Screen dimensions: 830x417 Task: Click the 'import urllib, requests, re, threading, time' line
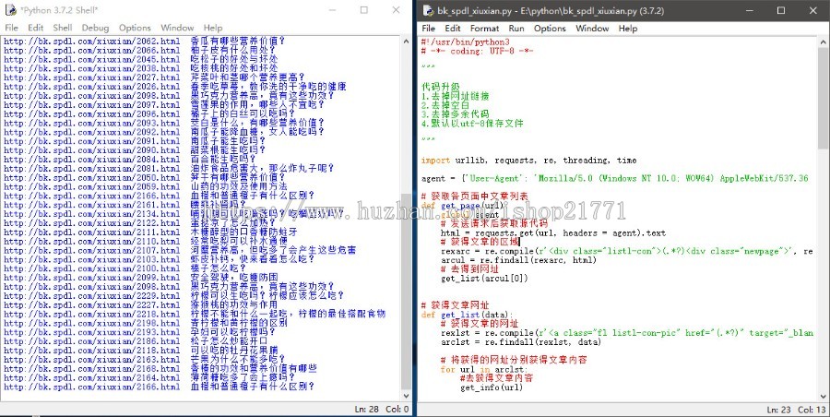tap(528, 160)
